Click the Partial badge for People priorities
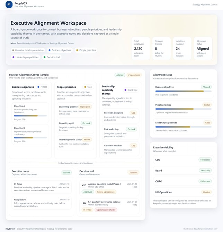Image resolution: width=223 pixels, height=232 pixels. point(207,105)
